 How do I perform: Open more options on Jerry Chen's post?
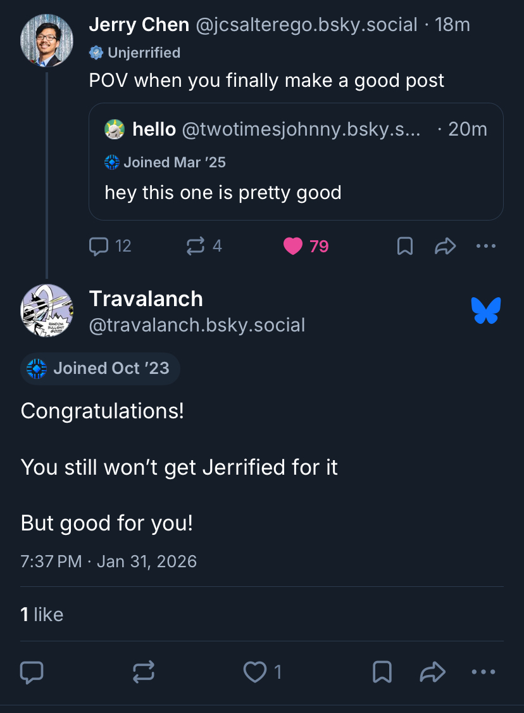click(x=485, y=246)
